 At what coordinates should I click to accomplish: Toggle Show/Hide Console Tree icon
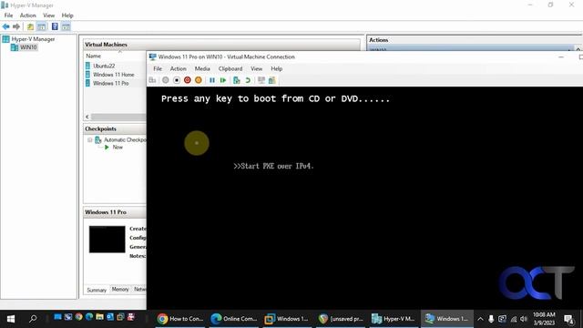[x=42, y=26]
